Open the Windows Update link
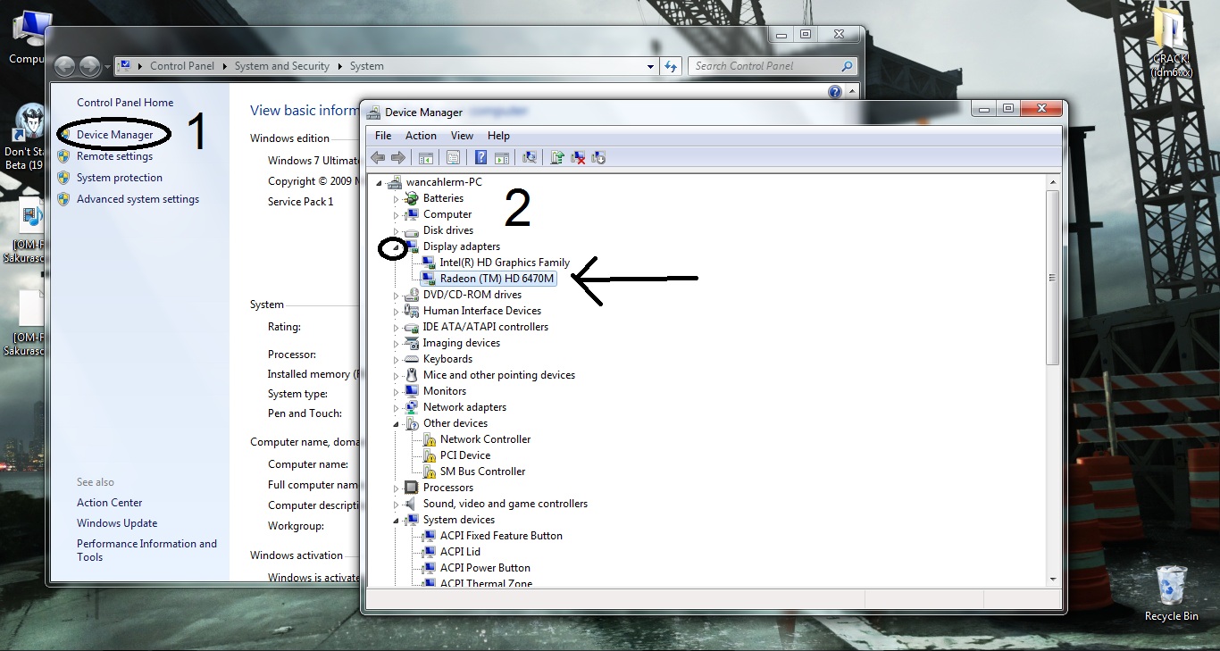This screenshot has height=651, width=1220. [x=117, y=523]
